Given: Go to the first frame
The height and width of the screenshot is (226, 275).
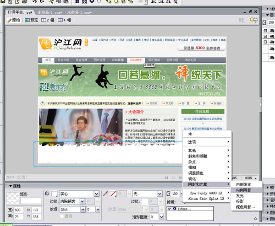Looking at the screenshot, I should coord(166,178).
